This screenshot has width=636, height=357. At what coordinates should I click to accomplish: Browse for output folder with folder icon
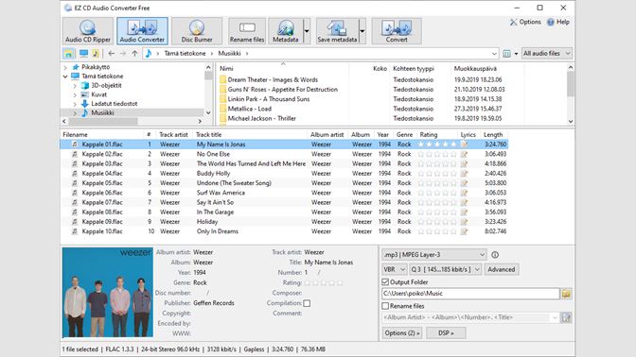point(566,294)
